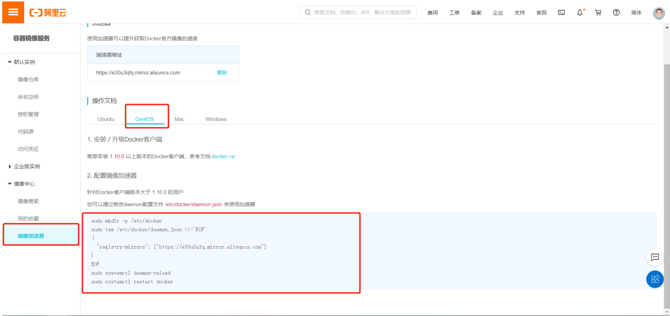Copy the accelerator address with 复制

coord(222,73)
